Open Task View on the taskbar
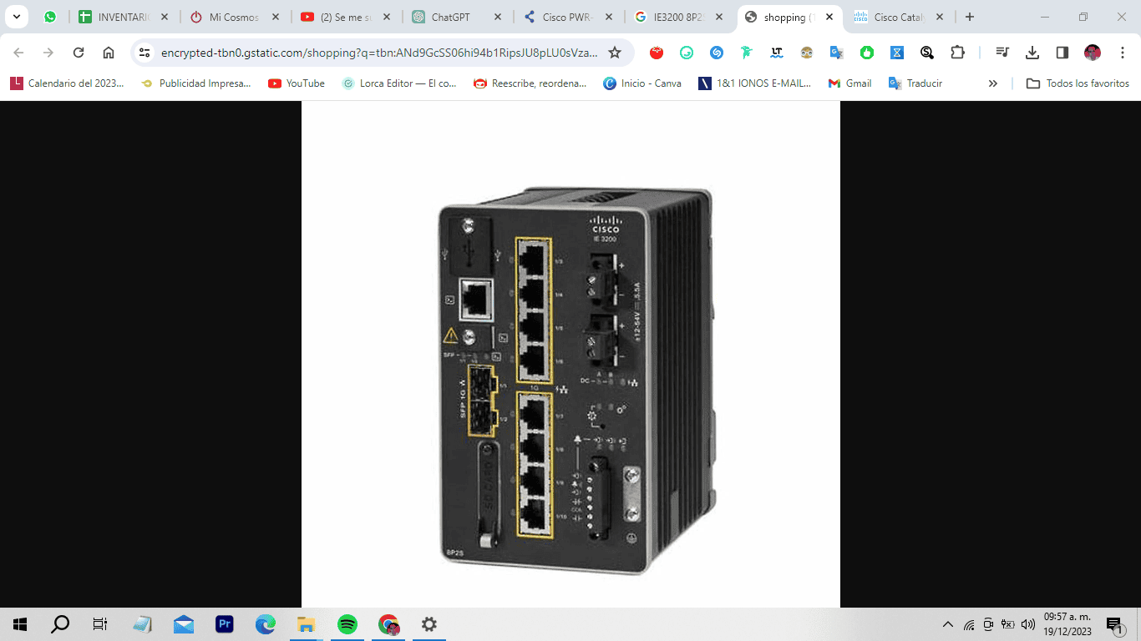 pyautogui.click(x=100, y=624)
